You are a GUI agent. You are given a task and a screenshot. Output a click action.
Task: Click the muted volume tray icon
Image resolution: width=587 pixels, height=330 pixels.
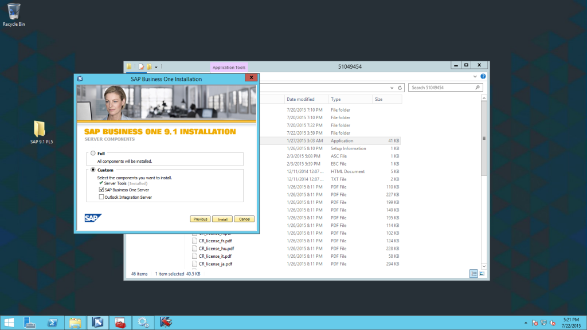553,323
